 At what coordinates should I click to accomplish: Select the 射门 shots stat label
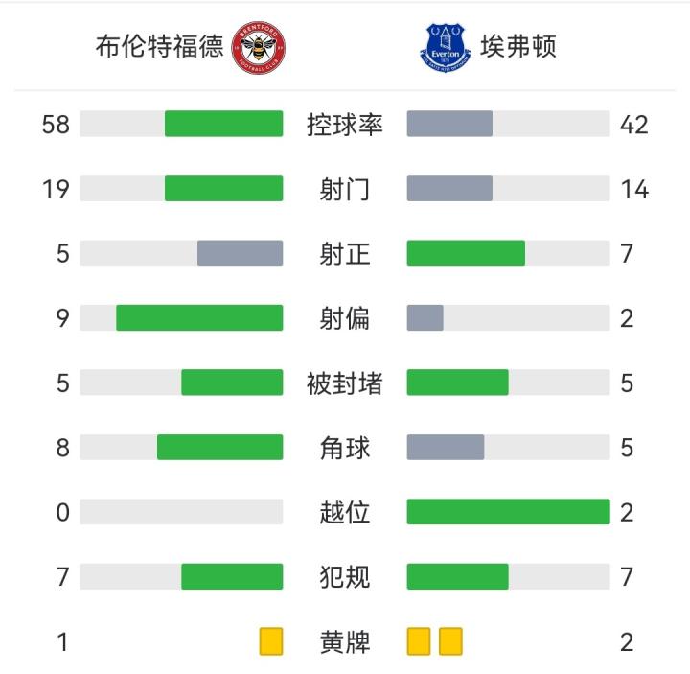[x=345, y=189]
